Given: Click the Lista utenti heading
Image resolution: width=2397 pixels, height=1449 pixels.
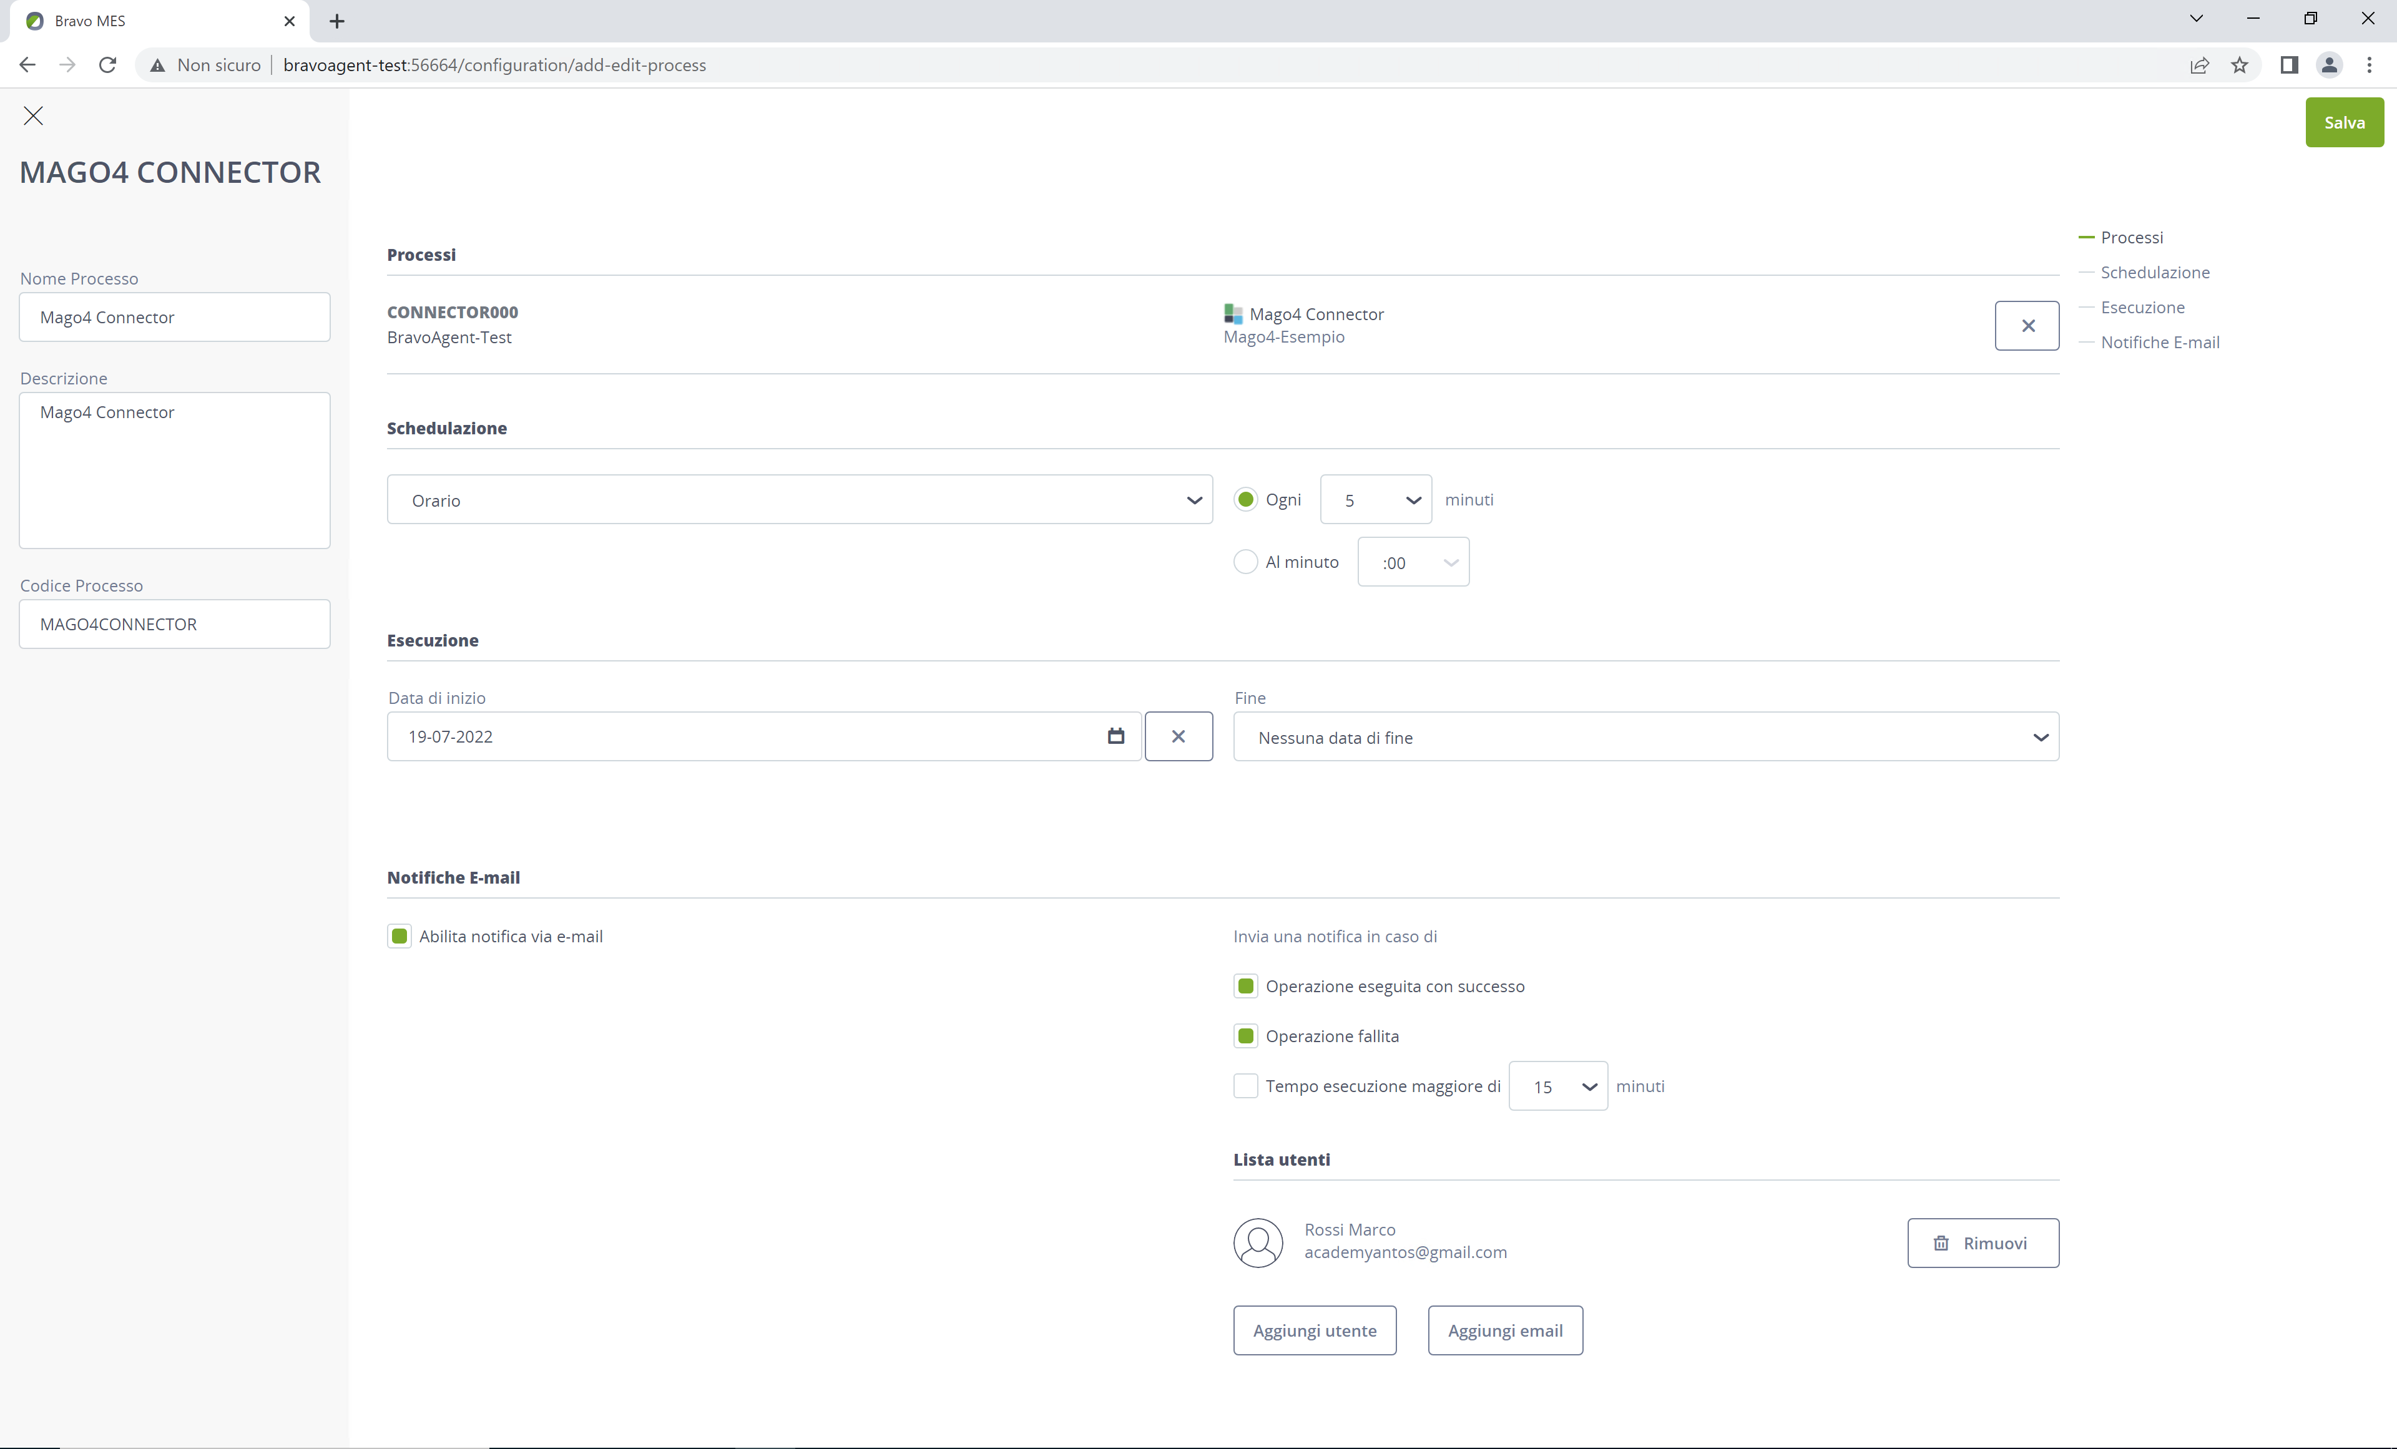Looking at the screenshot, I should coord(1281,1159).
